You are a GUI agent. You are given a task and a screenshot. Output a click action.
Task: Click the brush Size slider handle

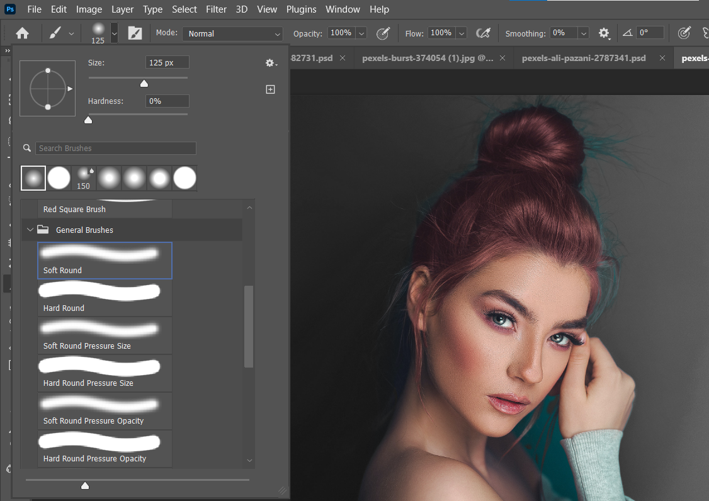pos(144,84)
